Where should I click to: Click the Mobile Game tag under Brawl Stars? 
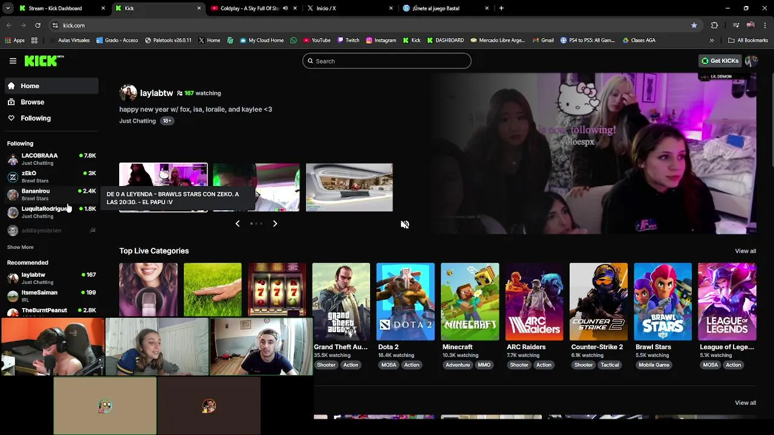pos(654,365)
